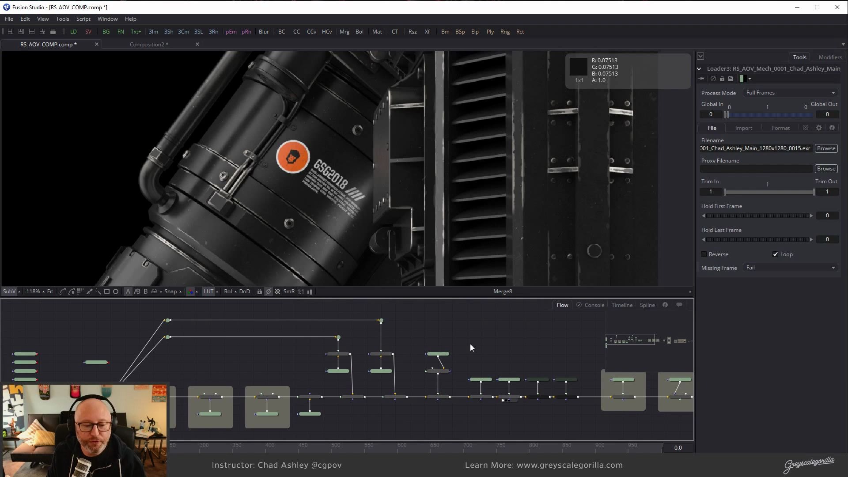This screenshot has width=848, height=477.
Task: Open the Spline tab
Action: [647, 305]
